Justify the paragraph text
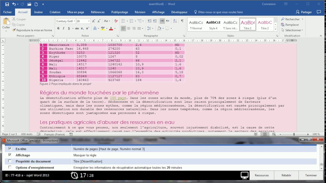 pyautogui.click(x=139, y=28)
